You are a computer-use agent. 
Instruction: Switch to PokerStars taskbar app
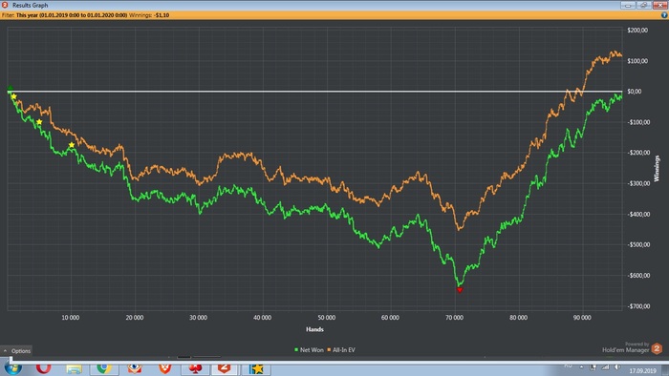pos(195,368)
